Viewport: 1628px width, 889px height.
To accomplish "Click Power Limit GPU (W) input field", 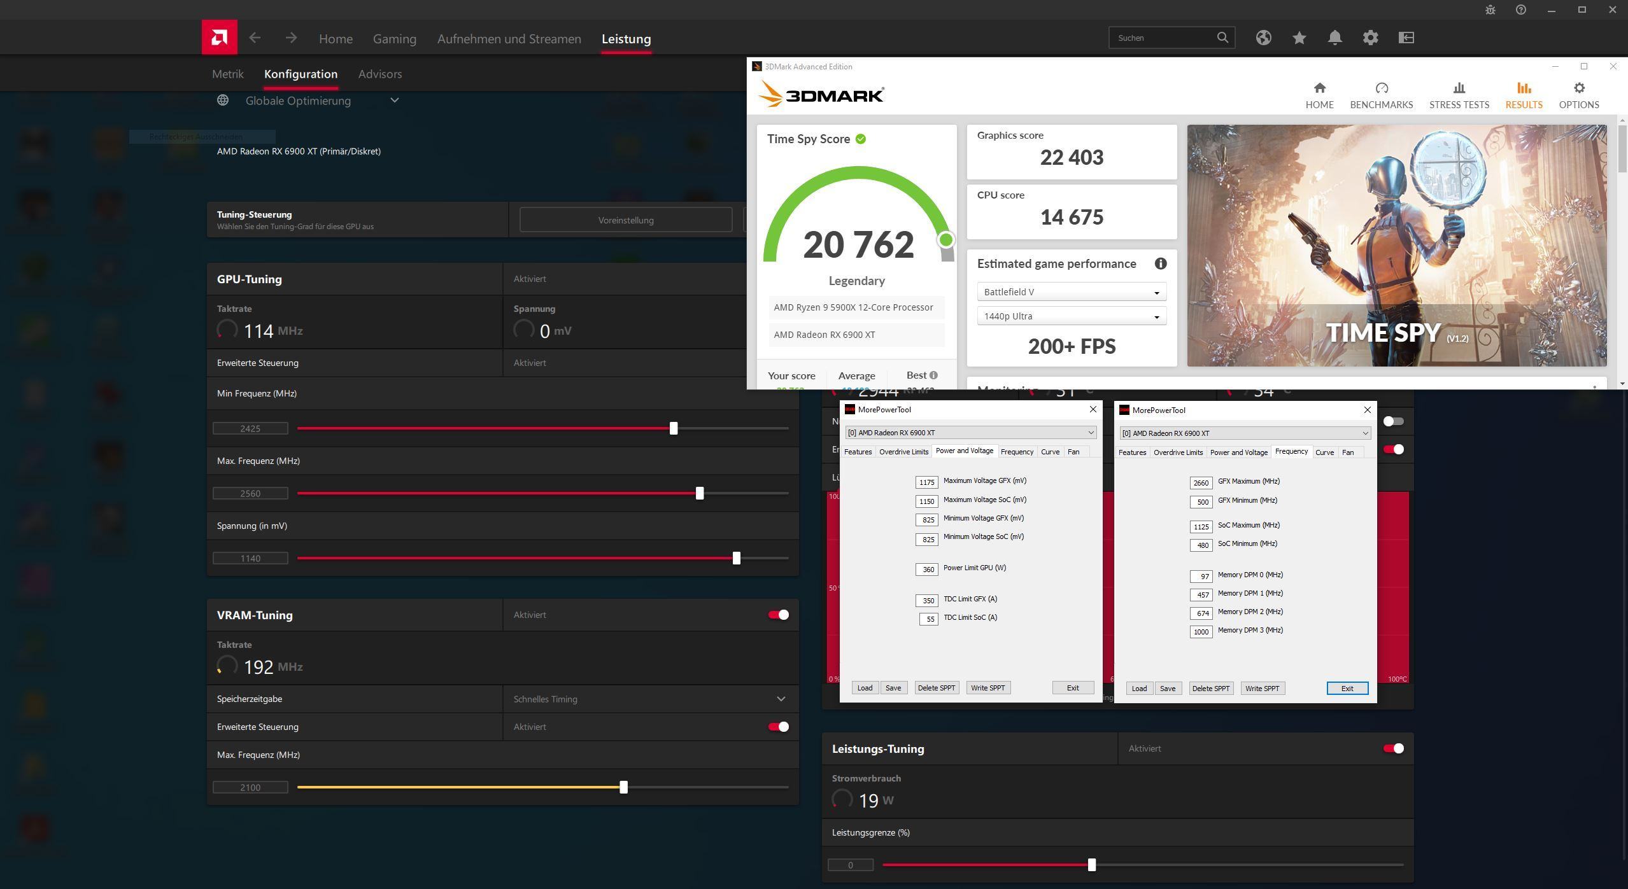I will pos(926,570).
